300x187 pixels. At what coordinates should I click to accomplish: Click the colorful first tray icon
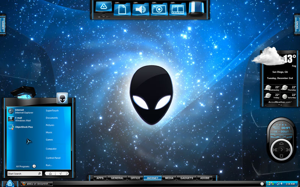point(268,184)
